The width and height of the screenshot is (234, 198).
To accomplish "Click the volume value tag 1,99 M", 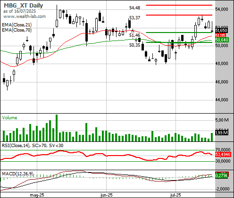I will [x=222, y=133].
